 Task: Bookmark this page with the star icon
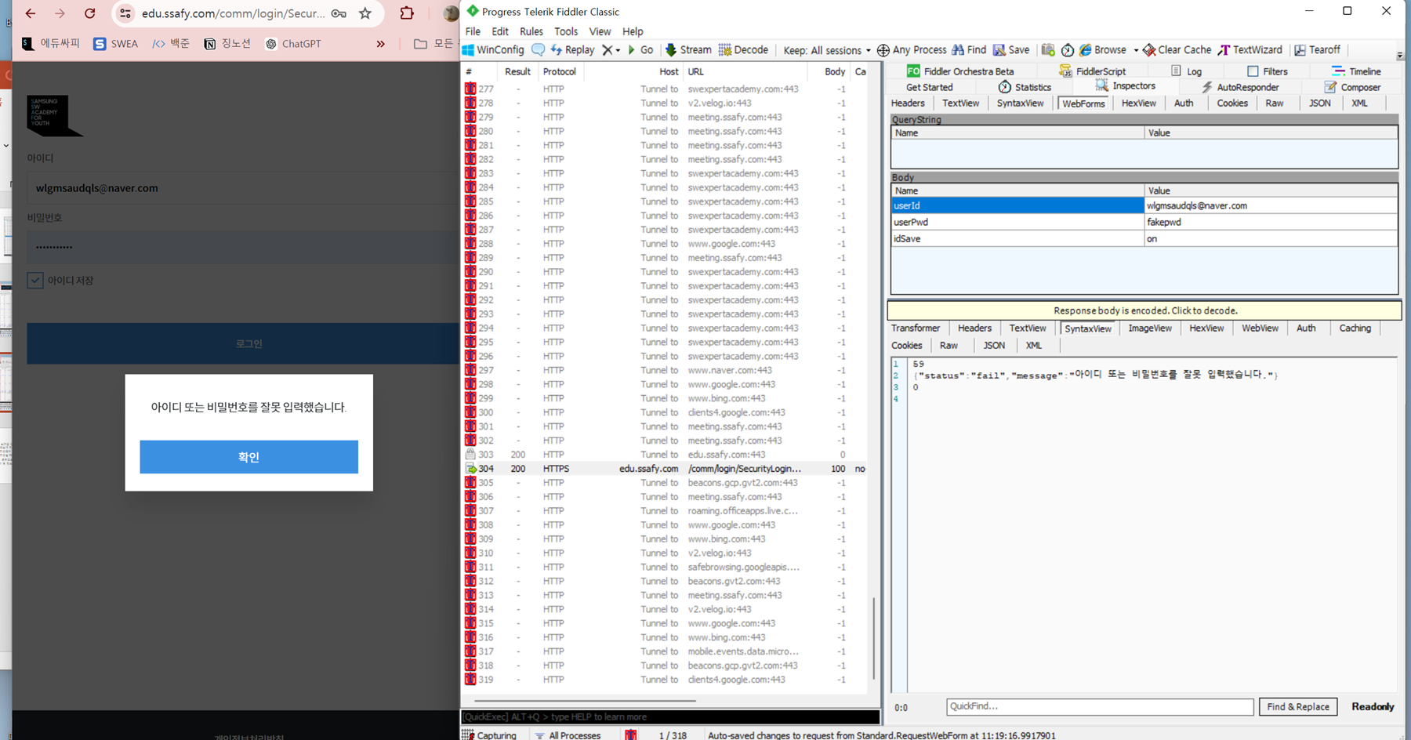tap(365, 13)
